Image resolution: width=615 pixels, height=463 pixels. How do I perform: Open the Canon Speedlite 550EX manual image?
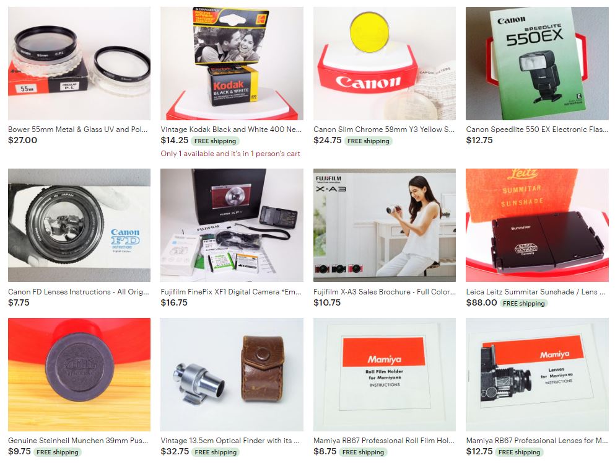pos(537,63)
